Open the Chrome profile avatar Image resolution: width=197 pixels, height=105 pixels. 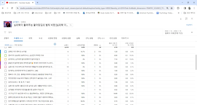(x=190, y=8)
